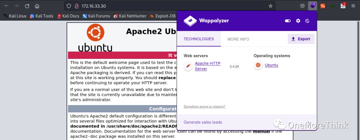
Task: Reload the current page
Action: (27, 6)
